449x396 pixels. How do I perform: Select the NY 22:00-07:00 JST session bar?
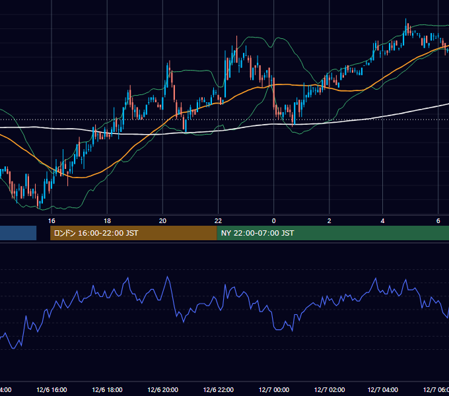tap(333, 233)
